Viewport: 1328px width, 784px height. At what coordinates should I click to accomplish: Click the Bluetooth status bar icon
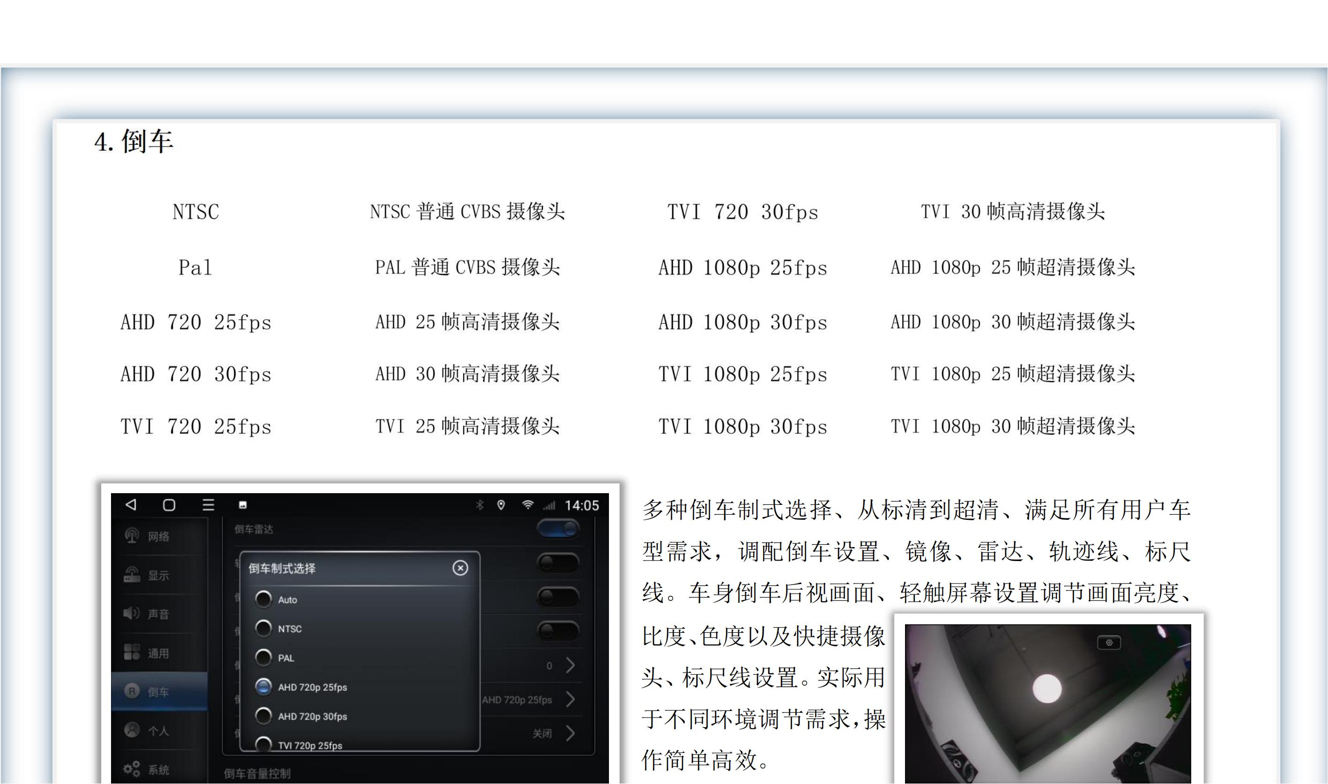coord(480,505)
